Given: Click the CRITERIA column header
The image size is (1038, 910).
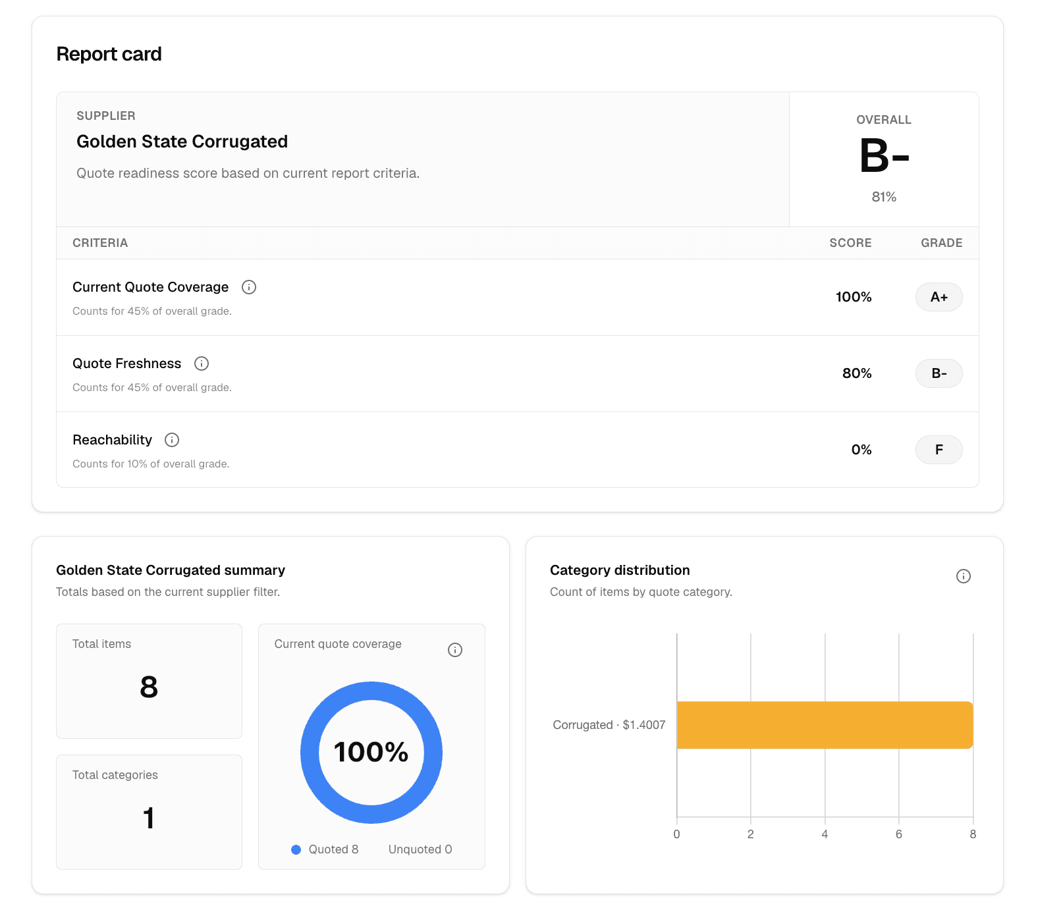Looking at the screenshot, I should click(100, 243).
